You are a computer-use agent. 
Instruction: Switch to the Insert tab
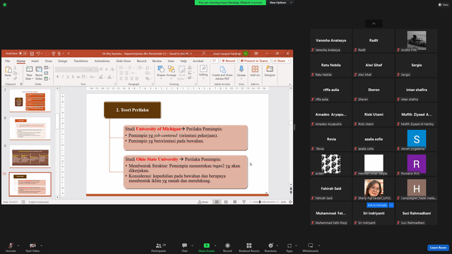click(35, 61)
